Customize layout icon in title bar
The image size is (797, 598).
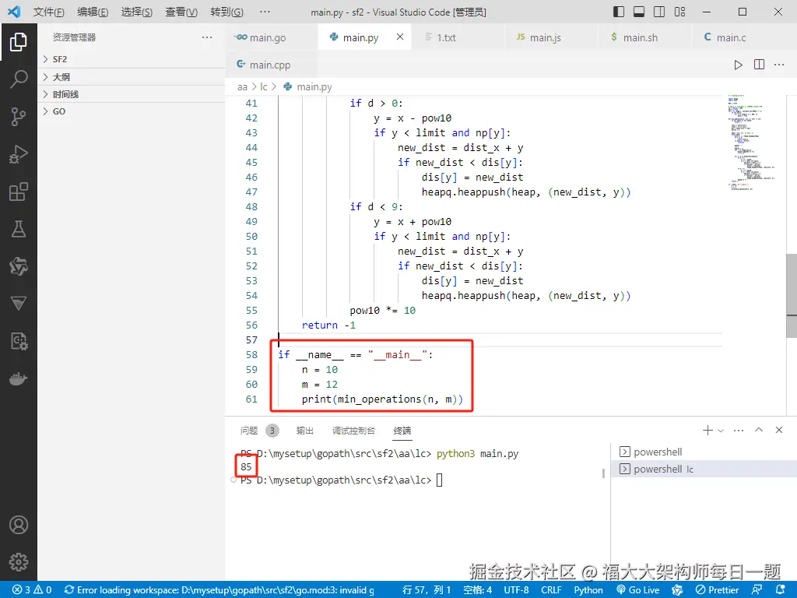679,12
